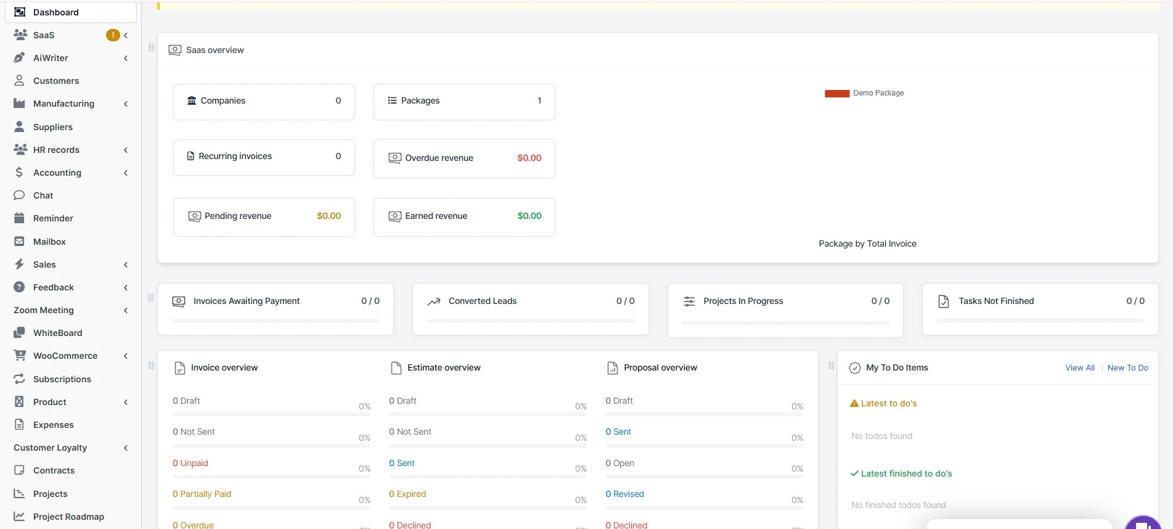Expand the HR records submenu arrow
This screenshot has height=529, width=1173.
coord(126,150)
